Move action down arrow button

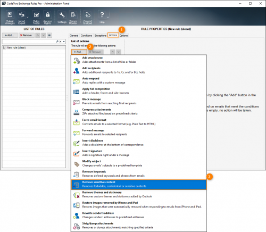tap(119, 52)
